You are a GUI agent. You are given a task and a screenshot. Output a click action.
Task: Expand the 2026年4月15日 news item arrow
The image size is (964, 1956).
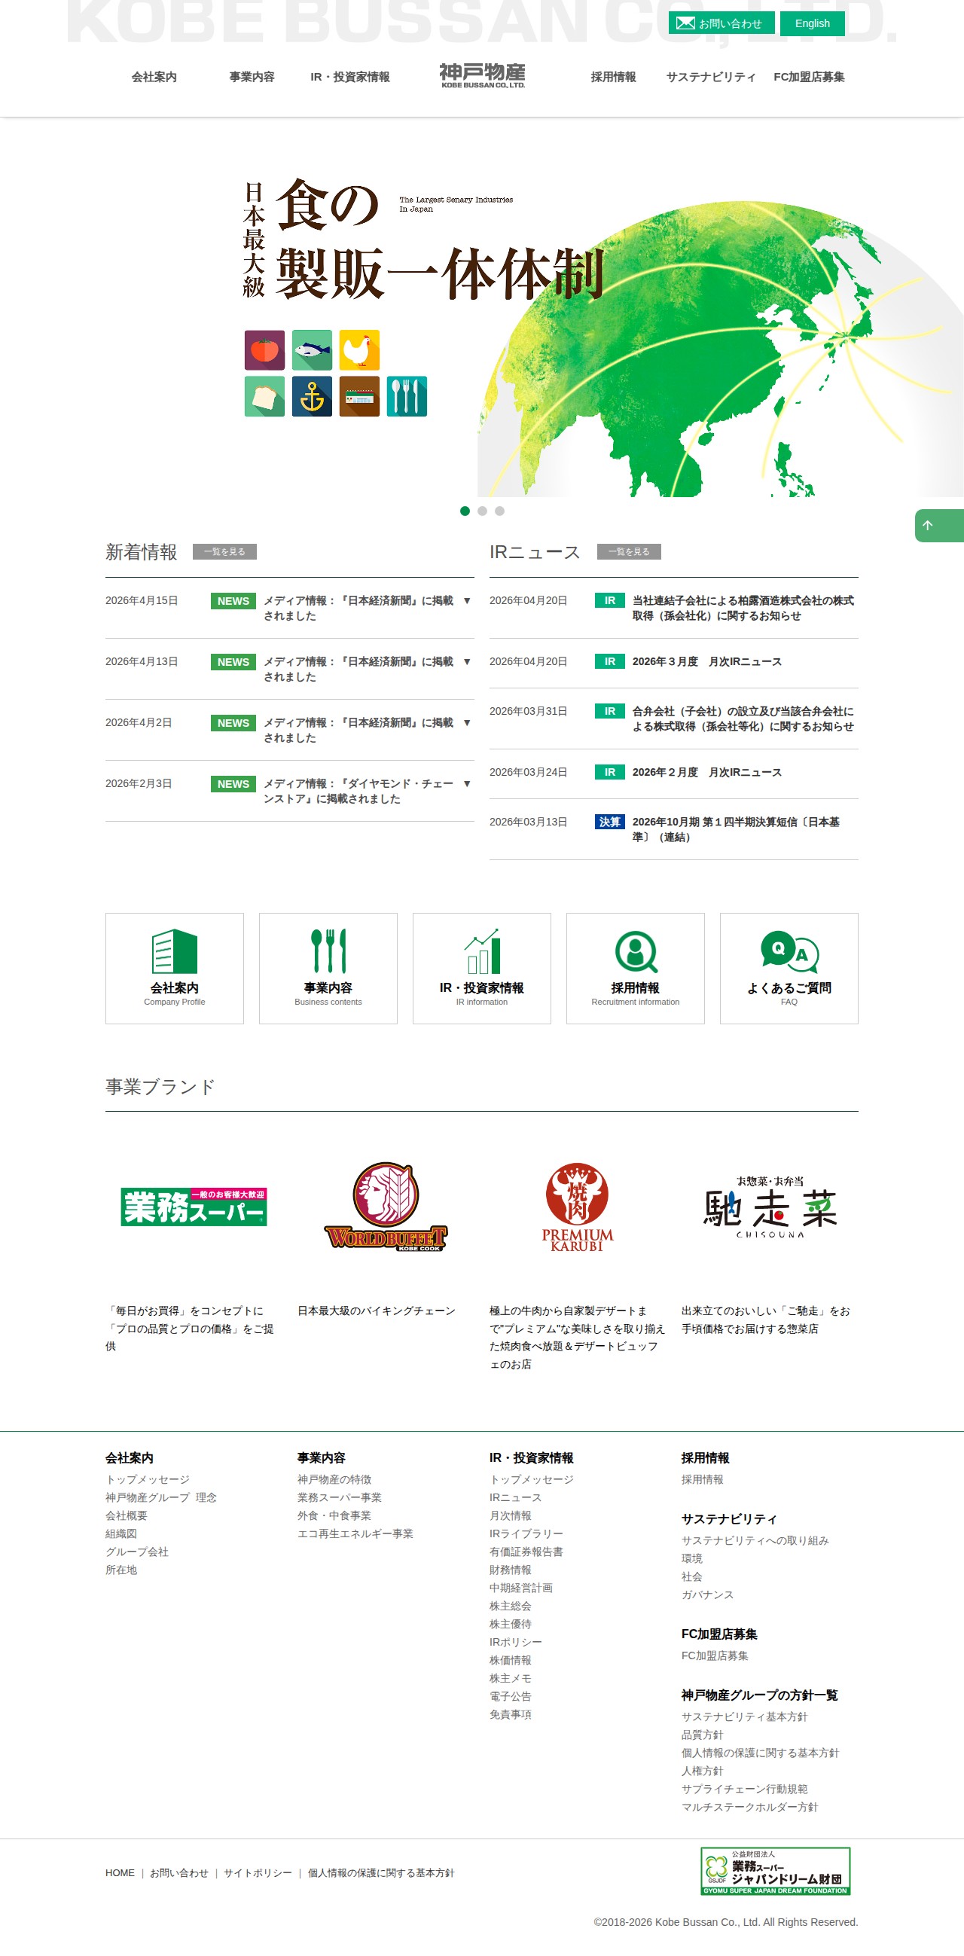point(467,600)
